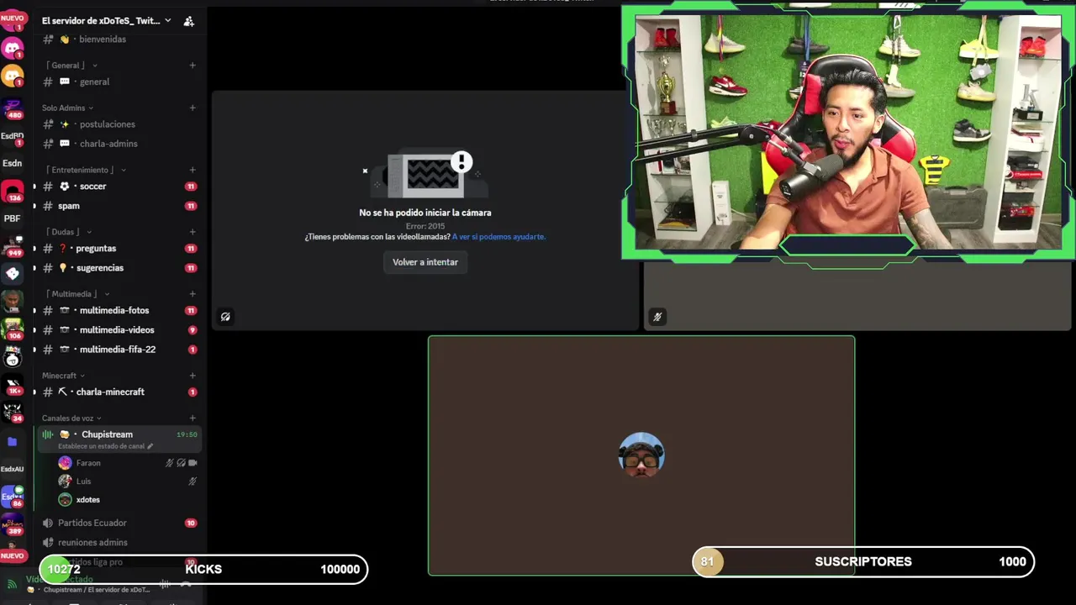Select the Chupistream voice channel
Screen dimensions: 1076x605
pos(107,434)
